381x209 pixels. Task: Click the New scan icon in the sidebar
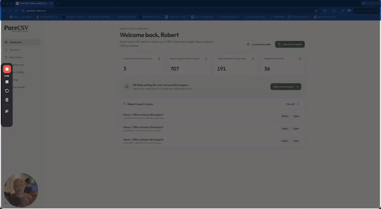[6, 50]
